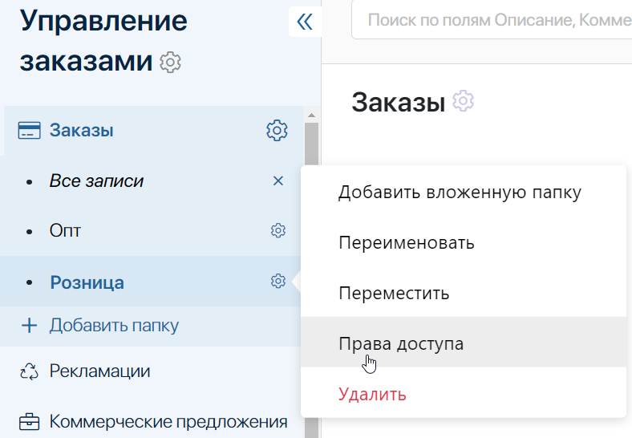Open the gear for the Розница folder
This screenshot has height=438, width=632.
click(278, 281)
